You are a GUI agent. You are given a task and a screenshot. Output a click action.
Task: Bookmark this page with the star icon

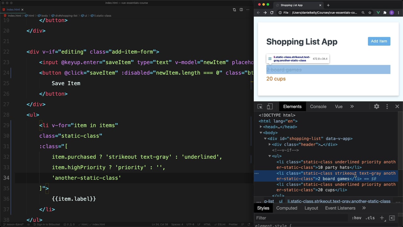[370, 13]
